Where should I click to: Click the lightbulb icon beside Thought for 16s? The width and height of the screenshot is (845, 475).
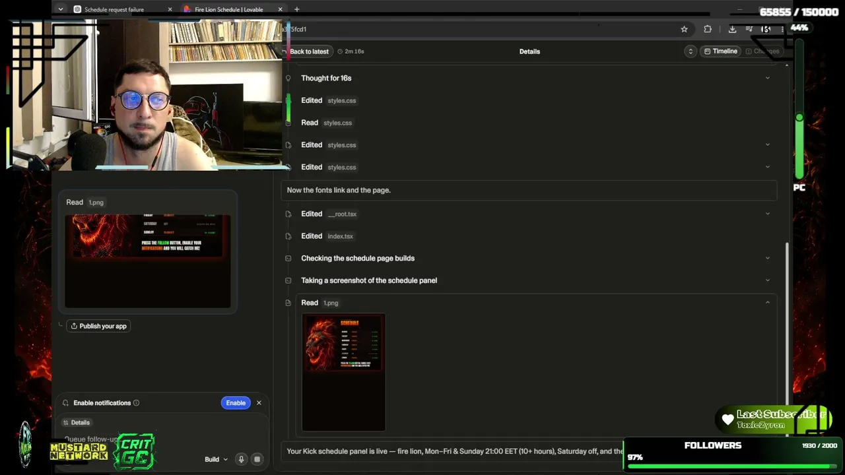pyautogui.click(x=288, y=78)
